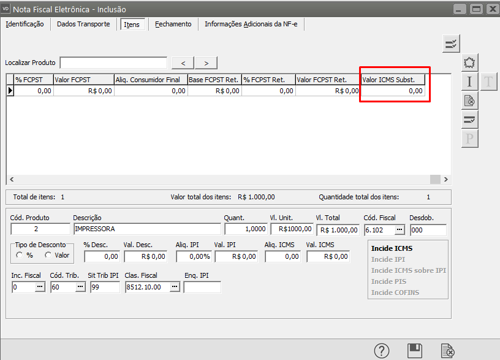This screenshot has height=360, width=500.
Task: Click the star-shaped badge icon button
Action: pyautogui.click(x=469, y=63)
